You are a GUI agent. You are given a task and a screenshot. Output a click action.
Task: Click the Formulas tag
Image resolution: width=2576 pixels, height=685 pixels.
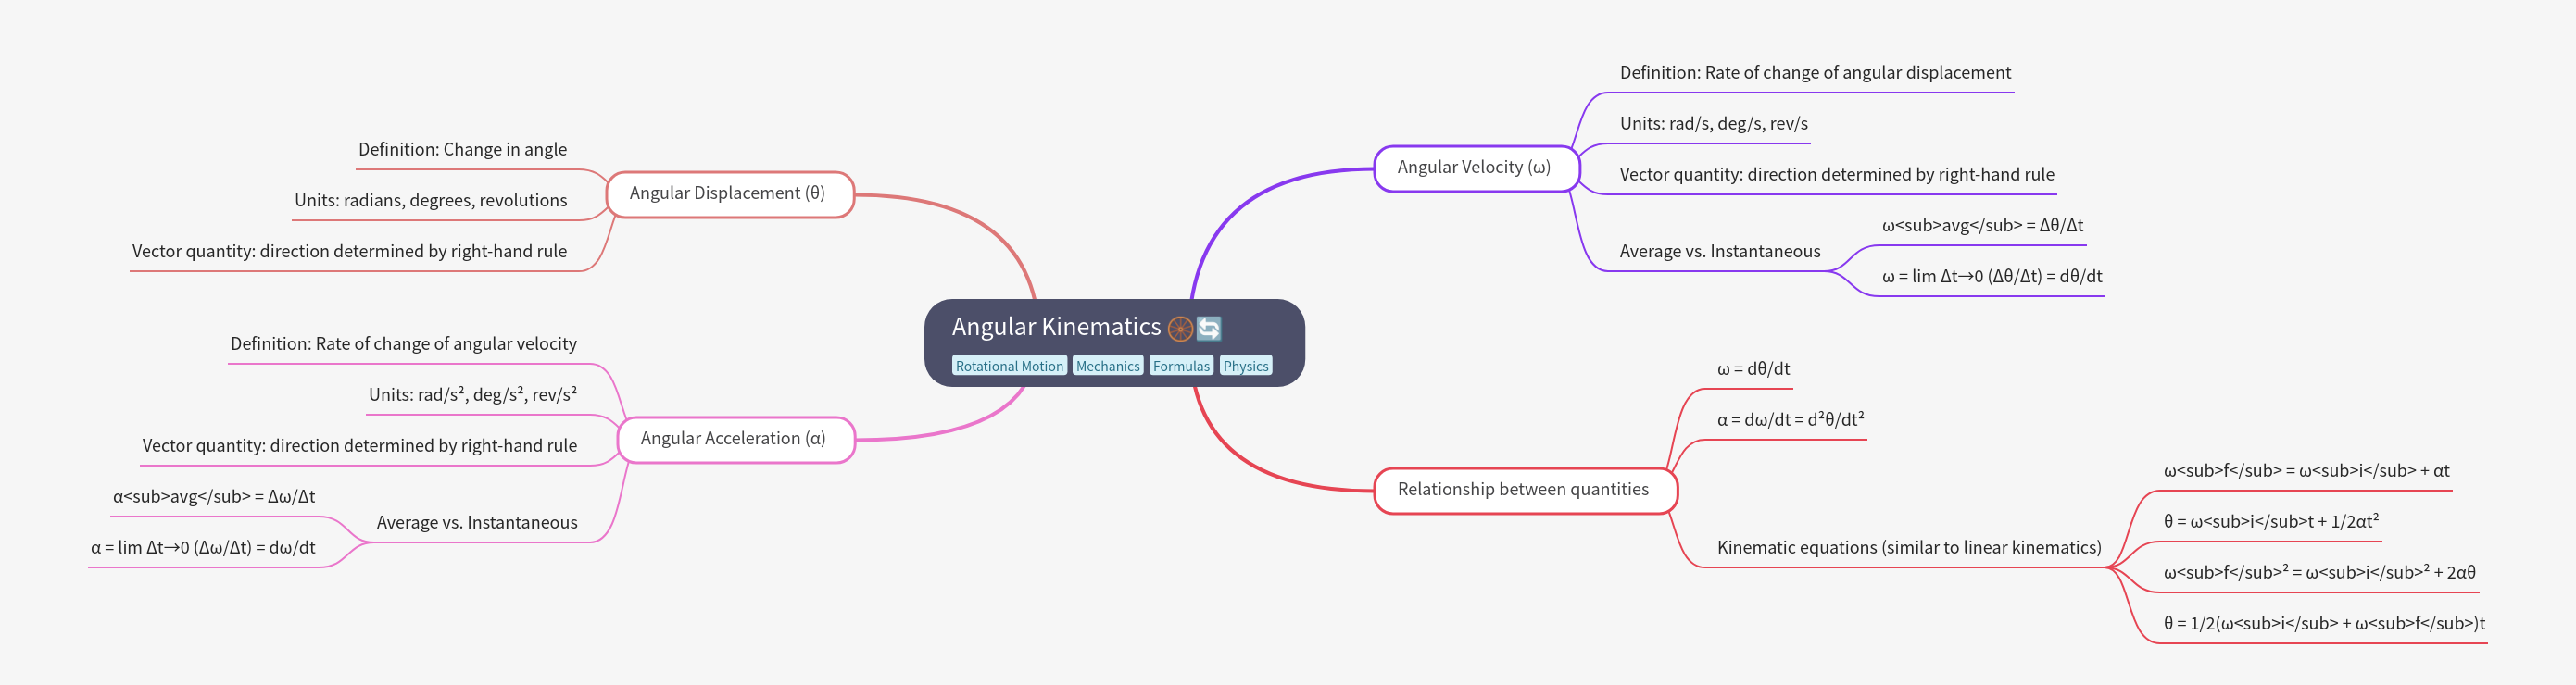click(1181, 366)
